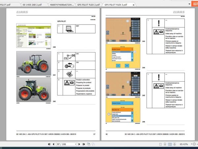Viewport: 198px width, 149px height.
Task: Click the exclamation mark icon in figure 243 table
Action: [159, 23]
